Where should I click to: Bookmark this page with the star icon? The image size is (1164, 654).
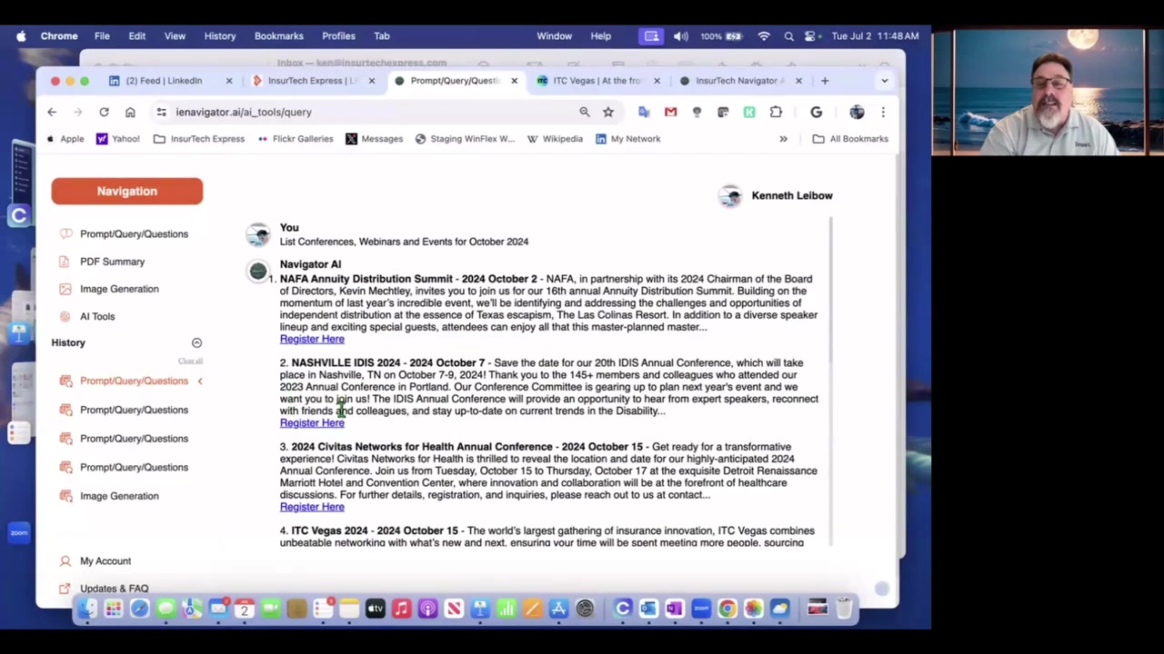(608, 112)
